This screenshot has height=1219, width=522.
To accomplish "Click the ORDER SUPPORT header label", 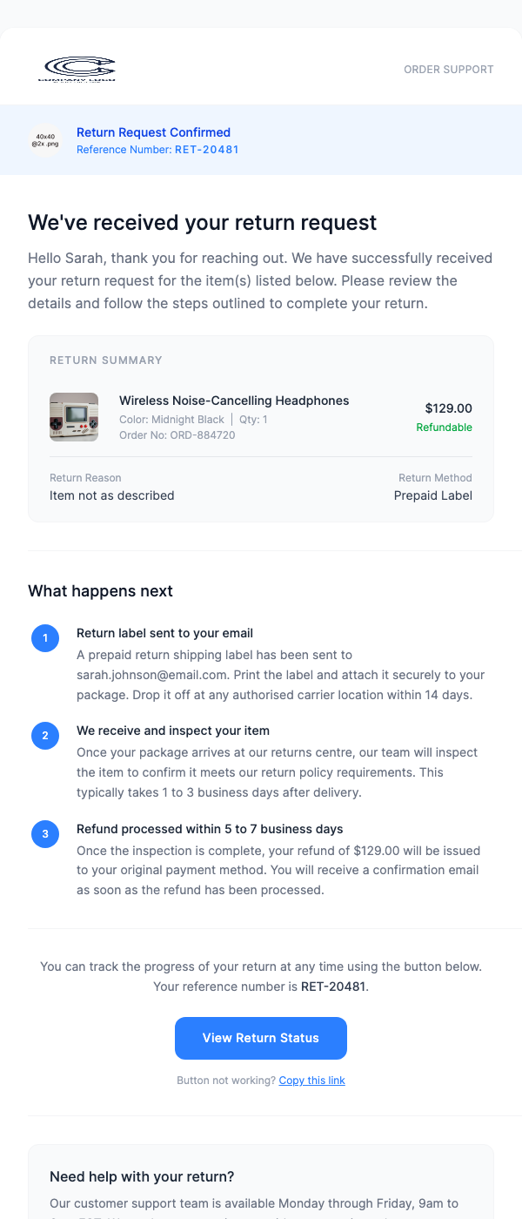I will point(448,70).
